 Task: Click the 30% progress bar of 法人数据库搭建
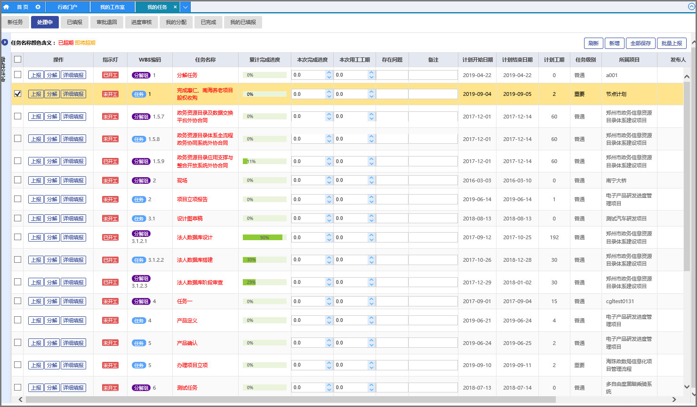264,260
